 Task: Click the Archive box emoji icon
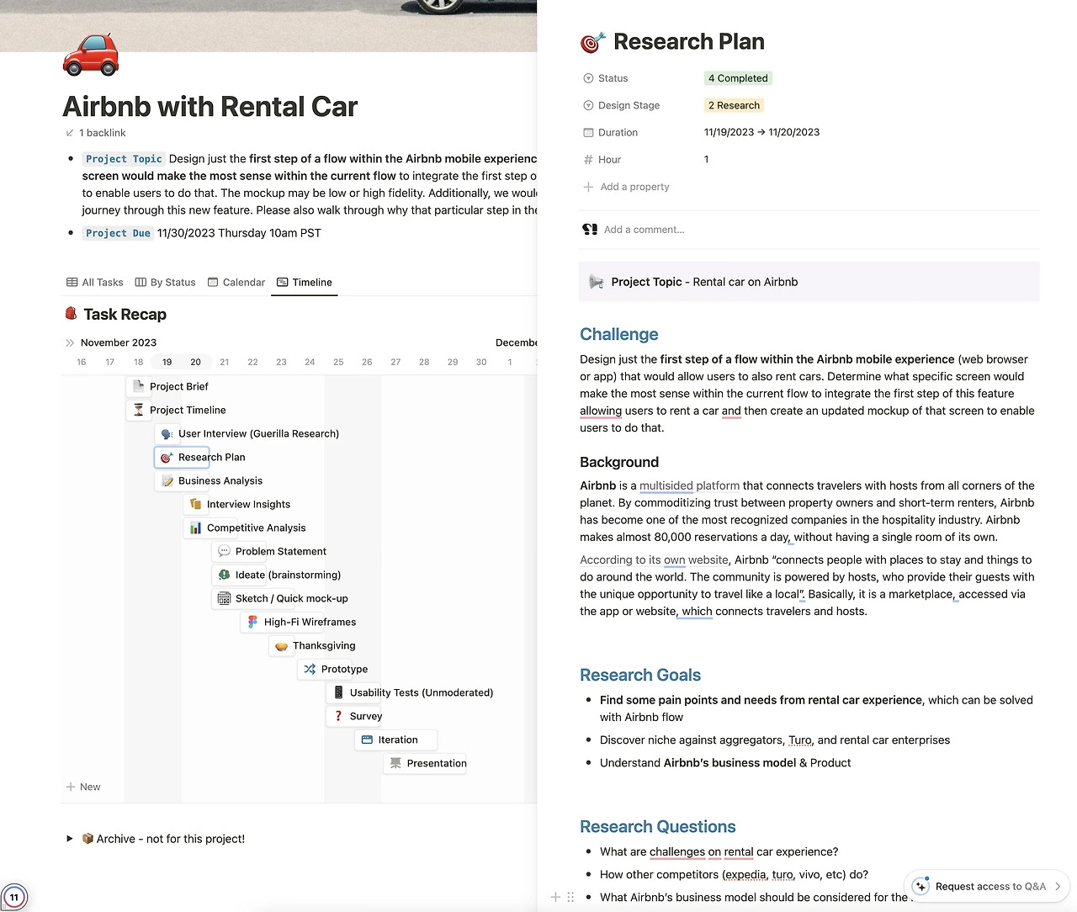[88, 839]
